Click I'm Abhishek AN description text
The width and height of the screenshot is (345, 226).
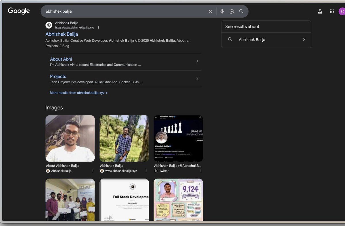coord(95,65)
